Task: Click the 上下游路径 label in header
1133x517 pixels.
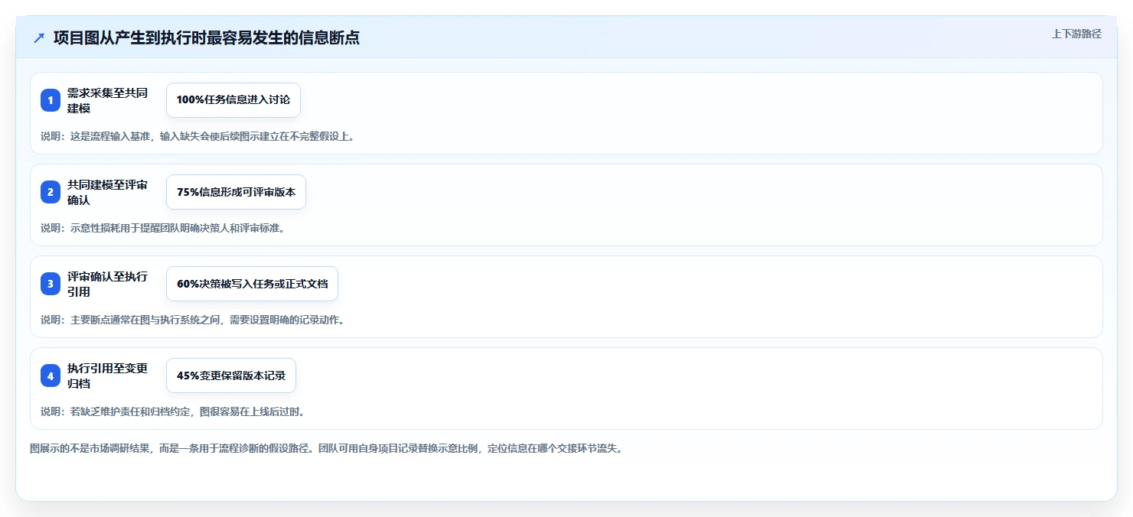Action: [1076, 34]
